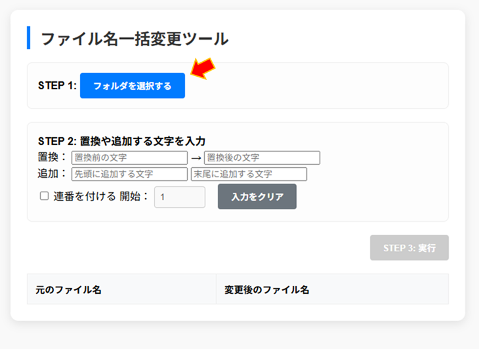Enable the 連番を付ける checkbox
Screen dimensions: 479x349
pos(45,196)
